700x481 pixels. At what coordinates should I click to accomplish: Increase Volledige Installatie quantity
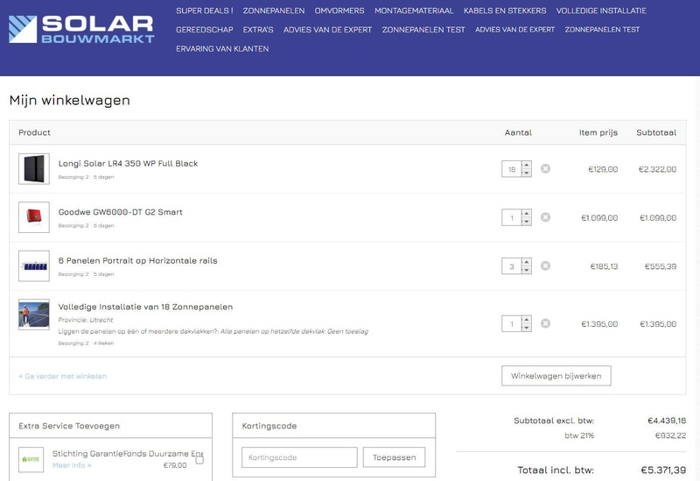pos(527,320)
